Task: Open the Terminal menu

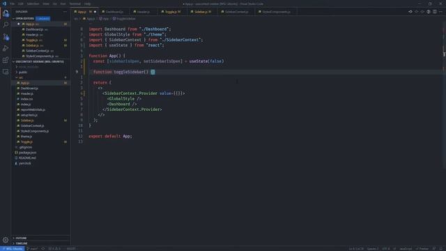Action: click(x=75, y=3)
